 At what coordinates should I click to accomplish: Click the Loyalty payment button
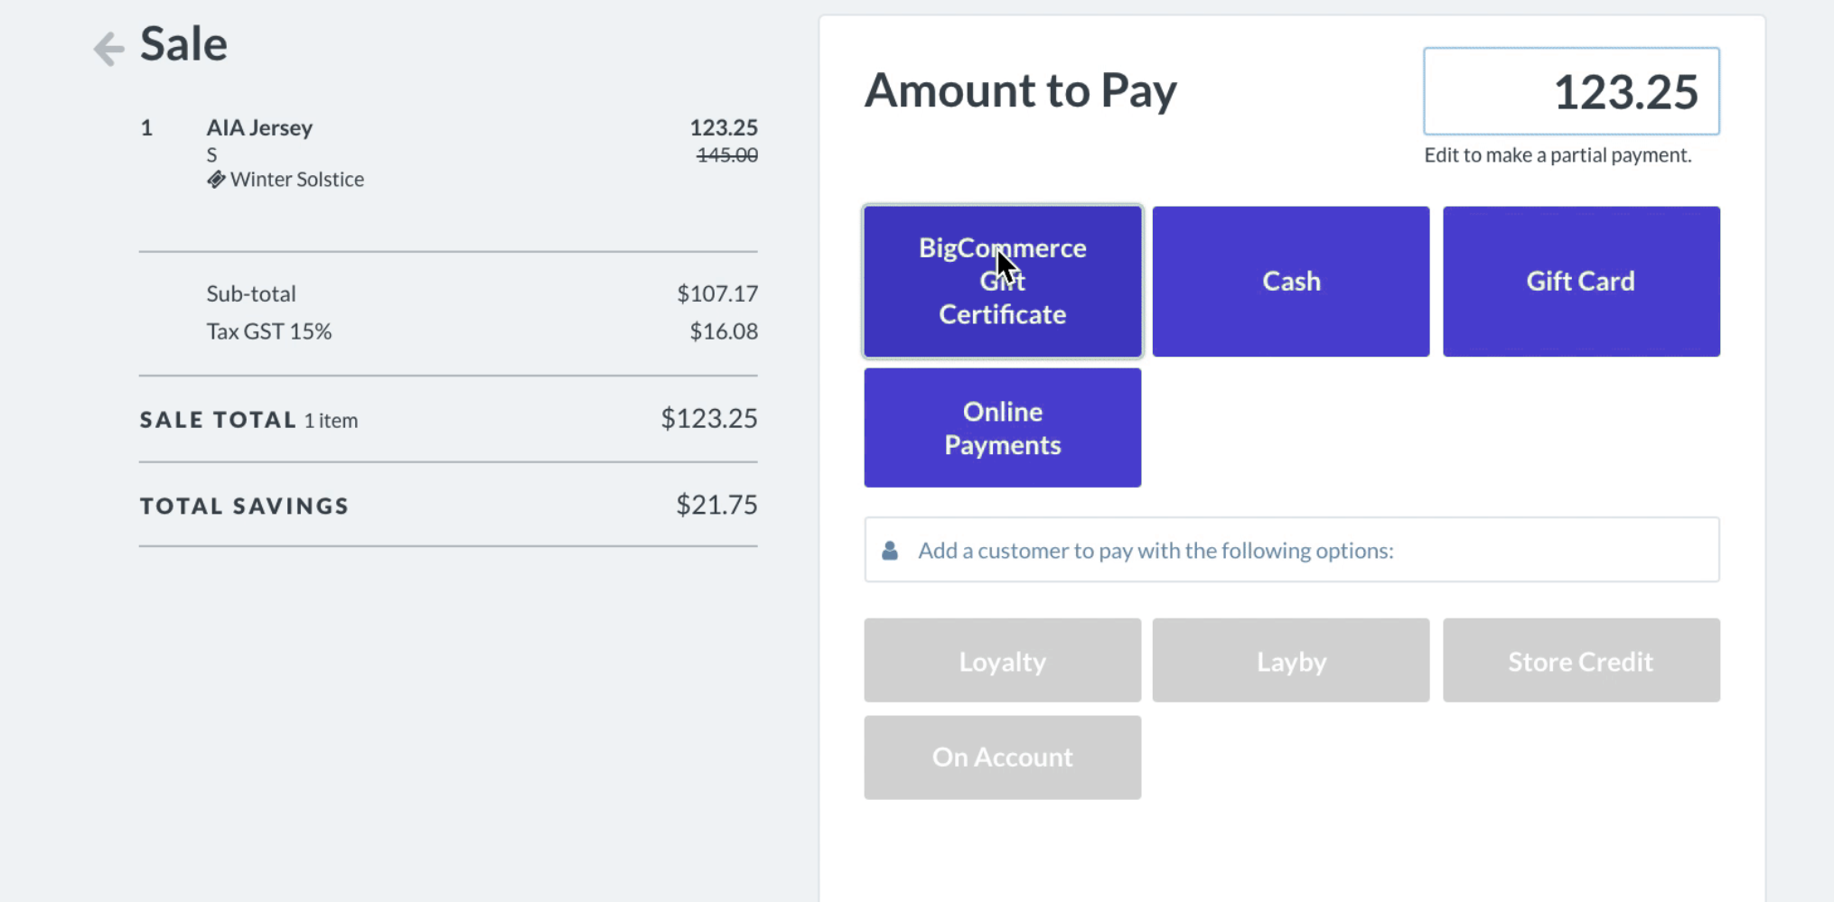1002,661
